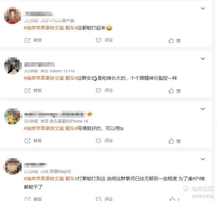Open the chevron menu on the second post
This screenshot has height=201, width=217.
[x=203, y=59]
